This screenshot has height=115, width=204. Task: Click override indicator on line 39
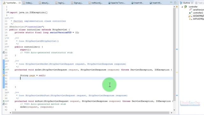coord(4,101)
